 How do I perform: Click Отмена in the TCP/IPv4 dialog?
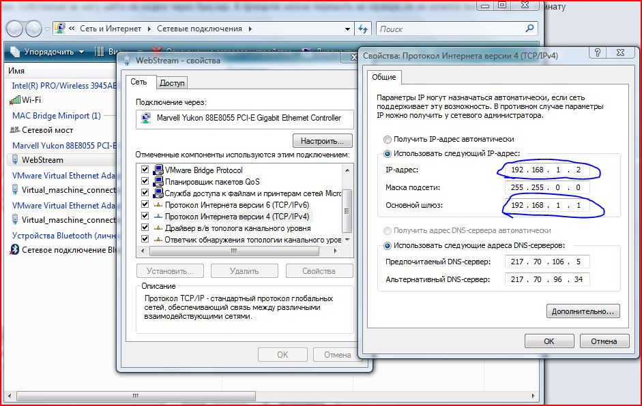click(604, 341)
